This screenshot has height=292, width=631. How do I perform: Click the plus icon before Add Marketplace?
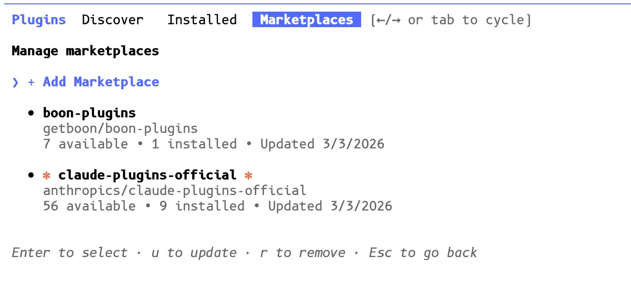click(31, 82)
